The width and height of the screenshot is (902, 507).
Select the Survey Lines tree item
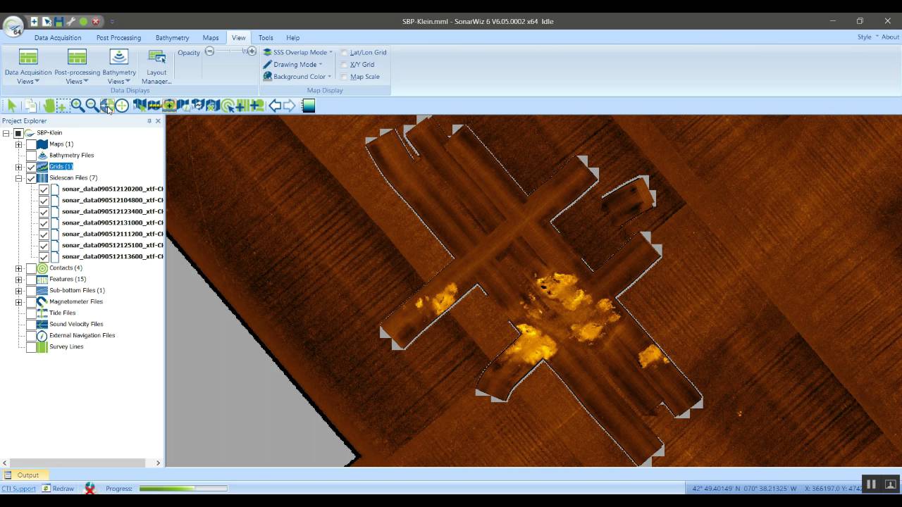tap(66, 347)
